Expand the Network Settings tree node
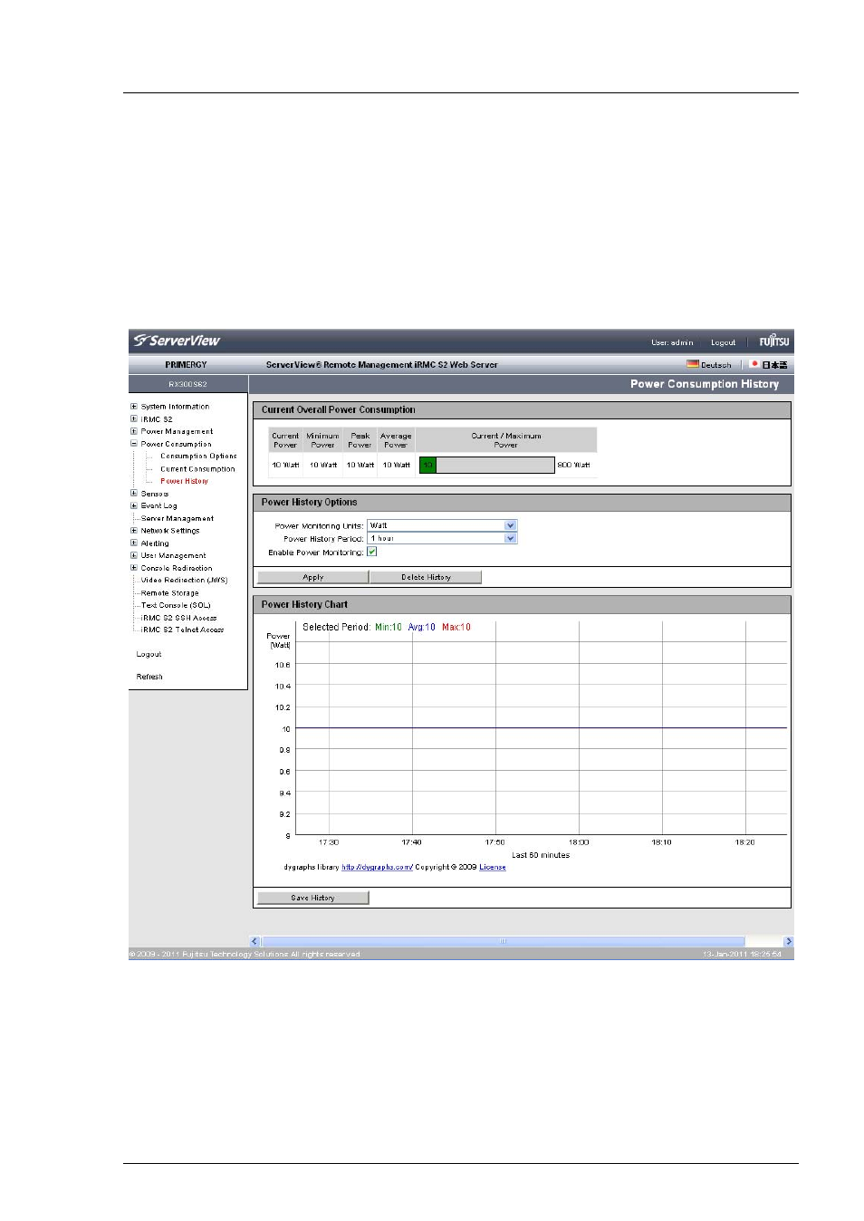The width and height of the screenshot is (864, 1221). [134, 531]
